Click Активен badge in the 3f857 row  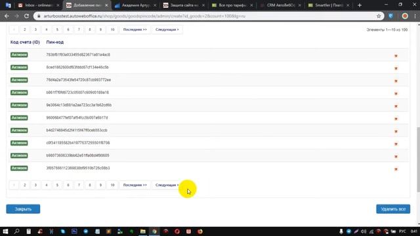[19, 168]
